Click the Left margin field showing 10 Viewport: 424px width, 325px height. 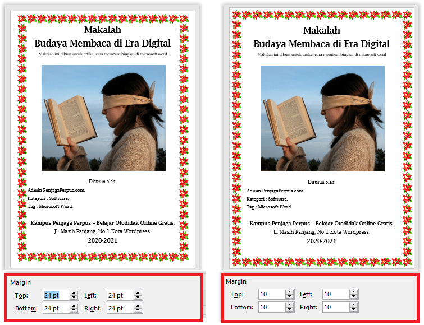(336, 294)
